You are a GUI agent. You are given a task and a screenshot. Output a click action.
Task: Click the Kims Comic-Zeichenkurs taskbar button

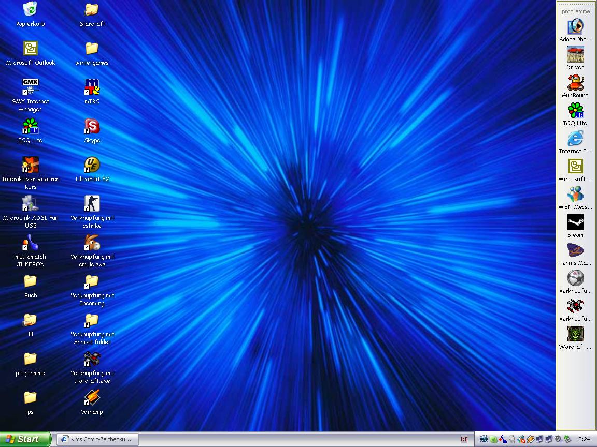click(x=97, y=439)
